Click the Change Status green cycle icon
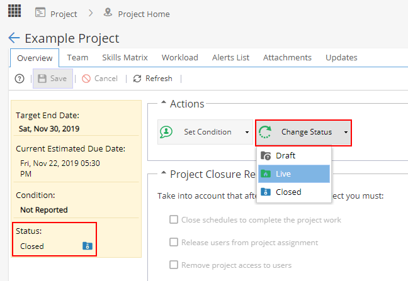This screenshot has width=408, height=281. click(265, 132)
